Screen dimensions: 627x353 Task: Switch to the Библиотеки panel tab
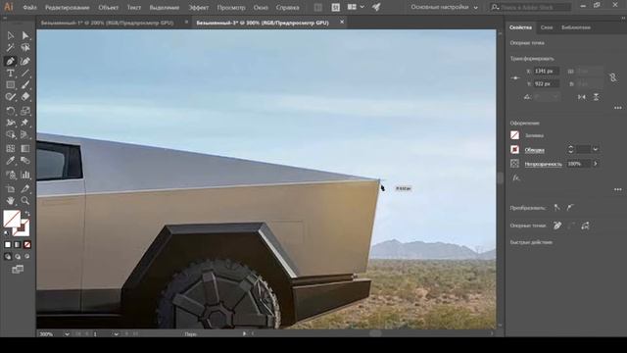[x=576, y=27]
